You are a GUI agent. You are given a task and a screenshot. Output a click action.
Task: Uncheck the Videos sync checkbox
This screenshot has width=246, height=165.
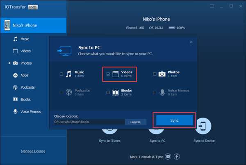pos(108,74)
